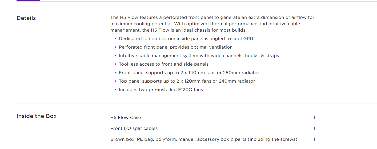Click the divider line above Inside the Box
This screenshot has height=149, width=377.
click(x=197, y=104)
